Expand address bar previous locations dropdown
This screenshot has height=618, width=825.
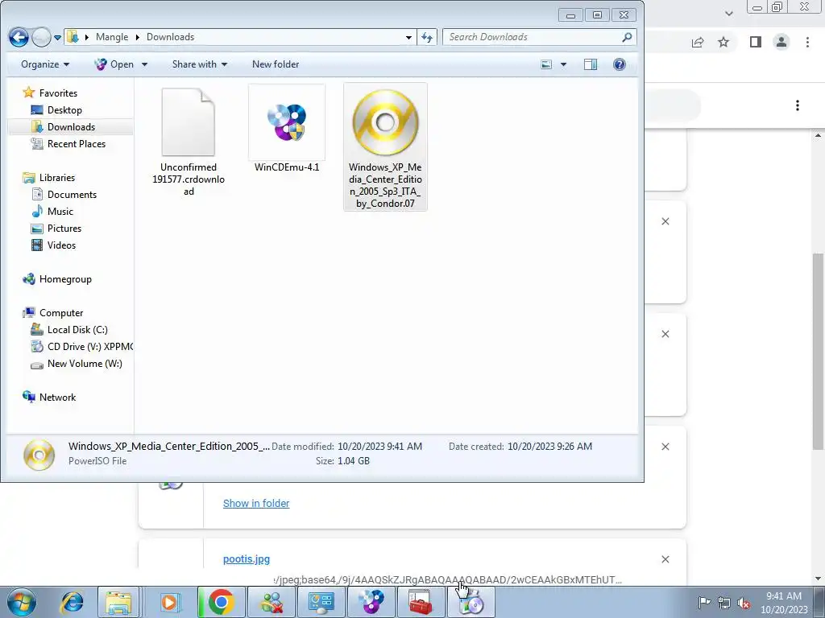pos(408,37)
